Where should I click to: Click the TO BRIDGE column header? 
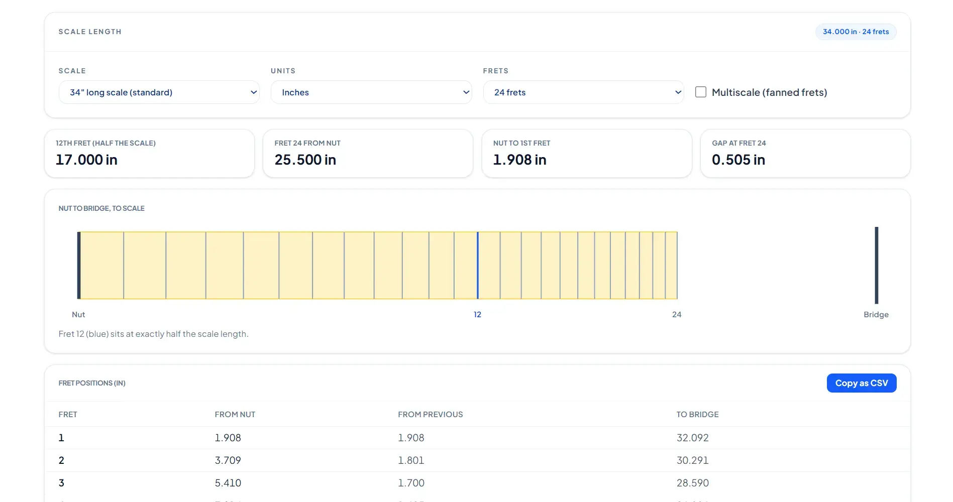coord(697,414)
